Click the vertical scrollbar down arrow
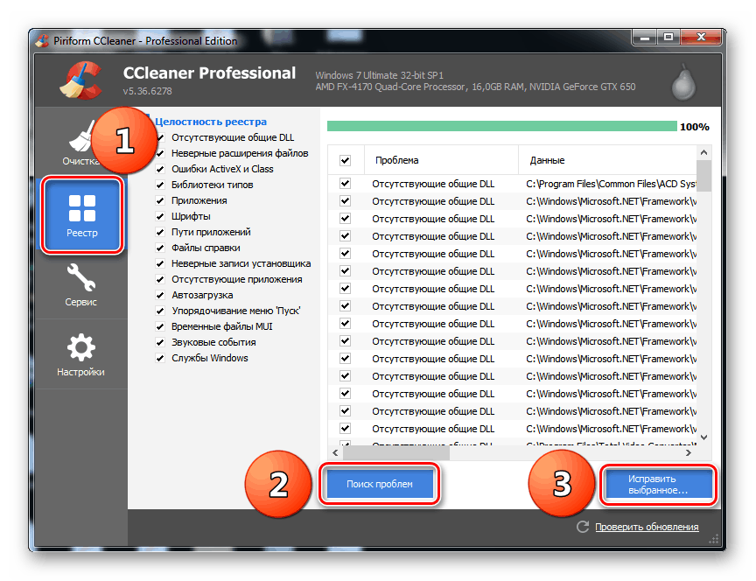Image resolution: width=756 pixels, height=581 pixels. (703, 437)
